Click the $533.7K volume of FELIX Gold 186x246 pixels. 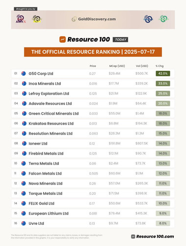click(x=141, y=203)
